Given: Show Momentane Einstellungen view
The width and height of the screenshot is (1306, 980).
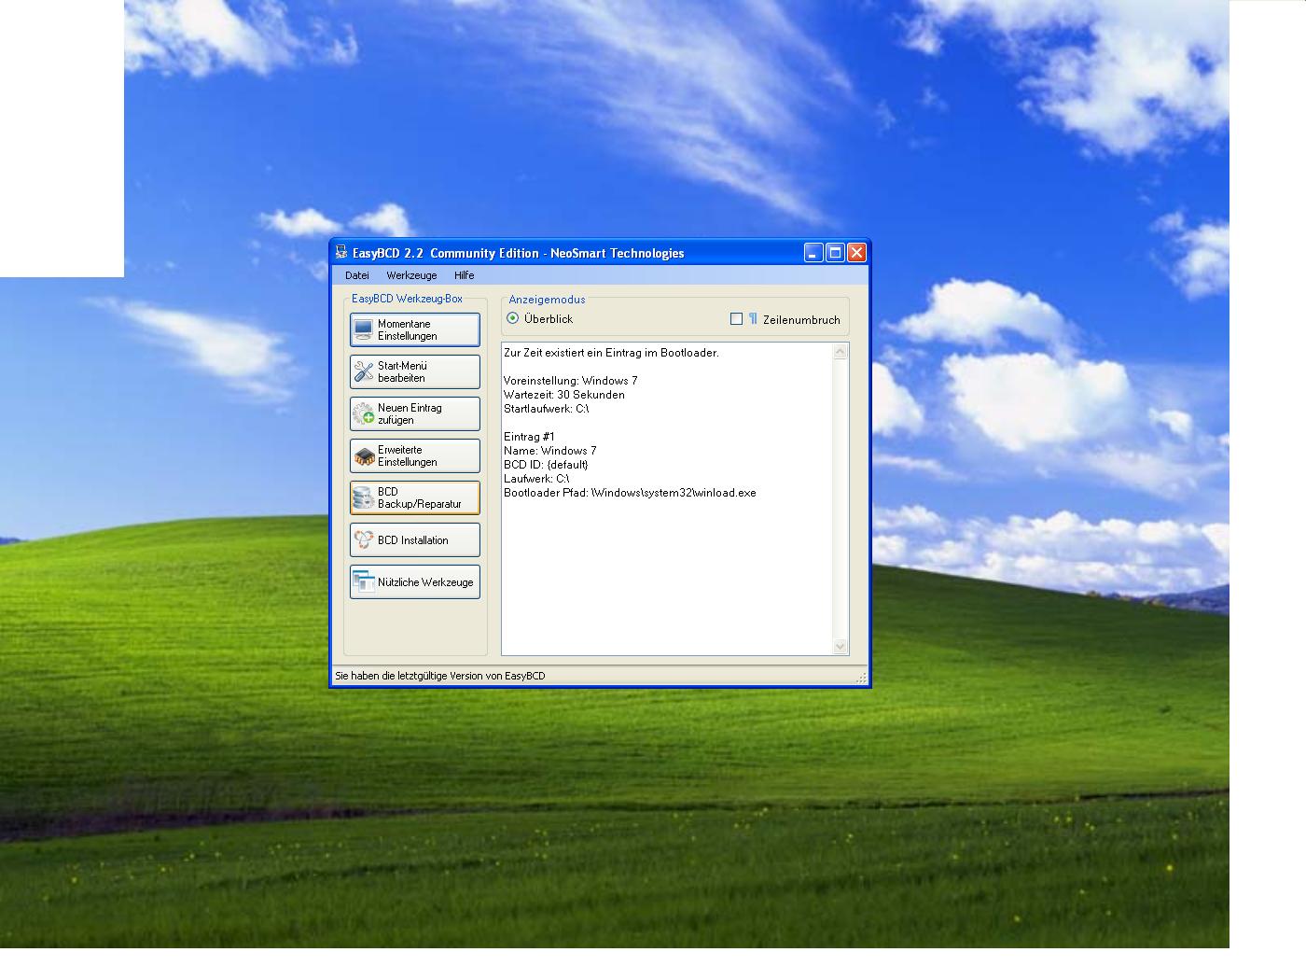Looking at the screenshot, I should pyautogui.click(x=415, y=329).
